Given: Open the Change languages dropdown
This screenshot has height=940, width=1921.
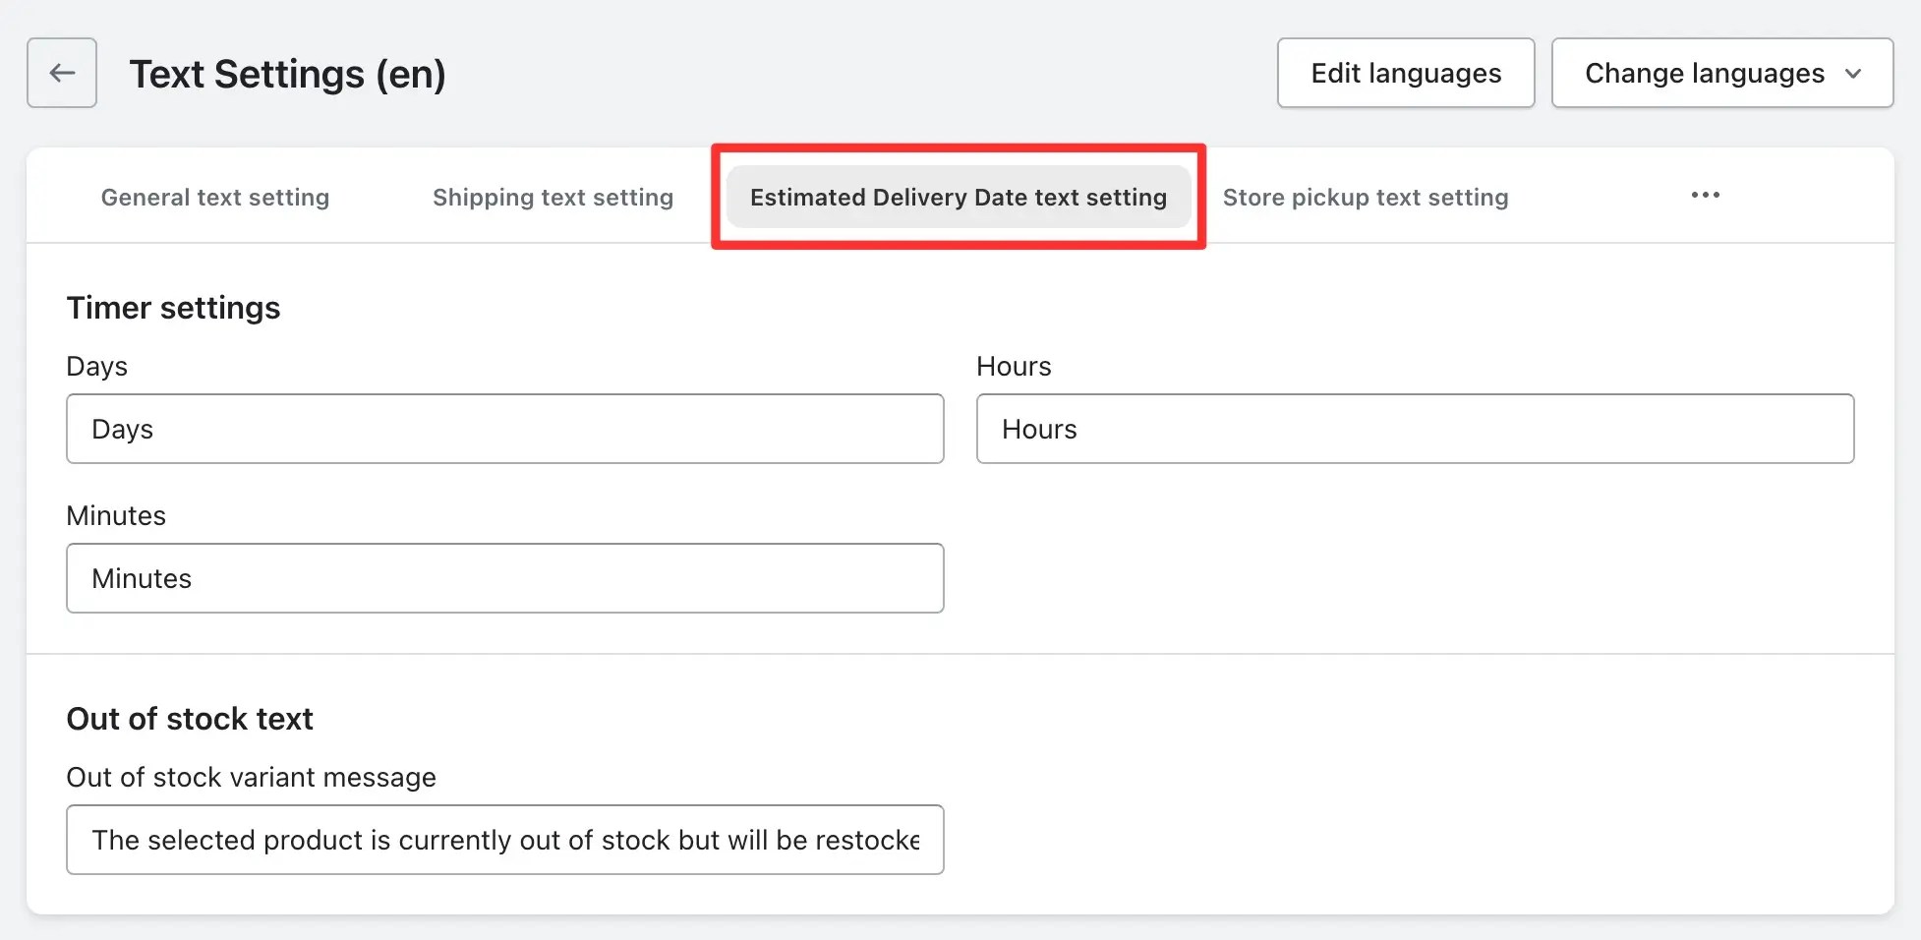Looking at the screenshot, I should point(1721,73).
